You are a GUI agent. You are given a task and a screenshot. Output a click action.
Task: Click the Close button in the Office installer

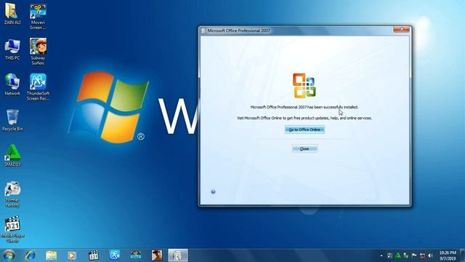304,148
